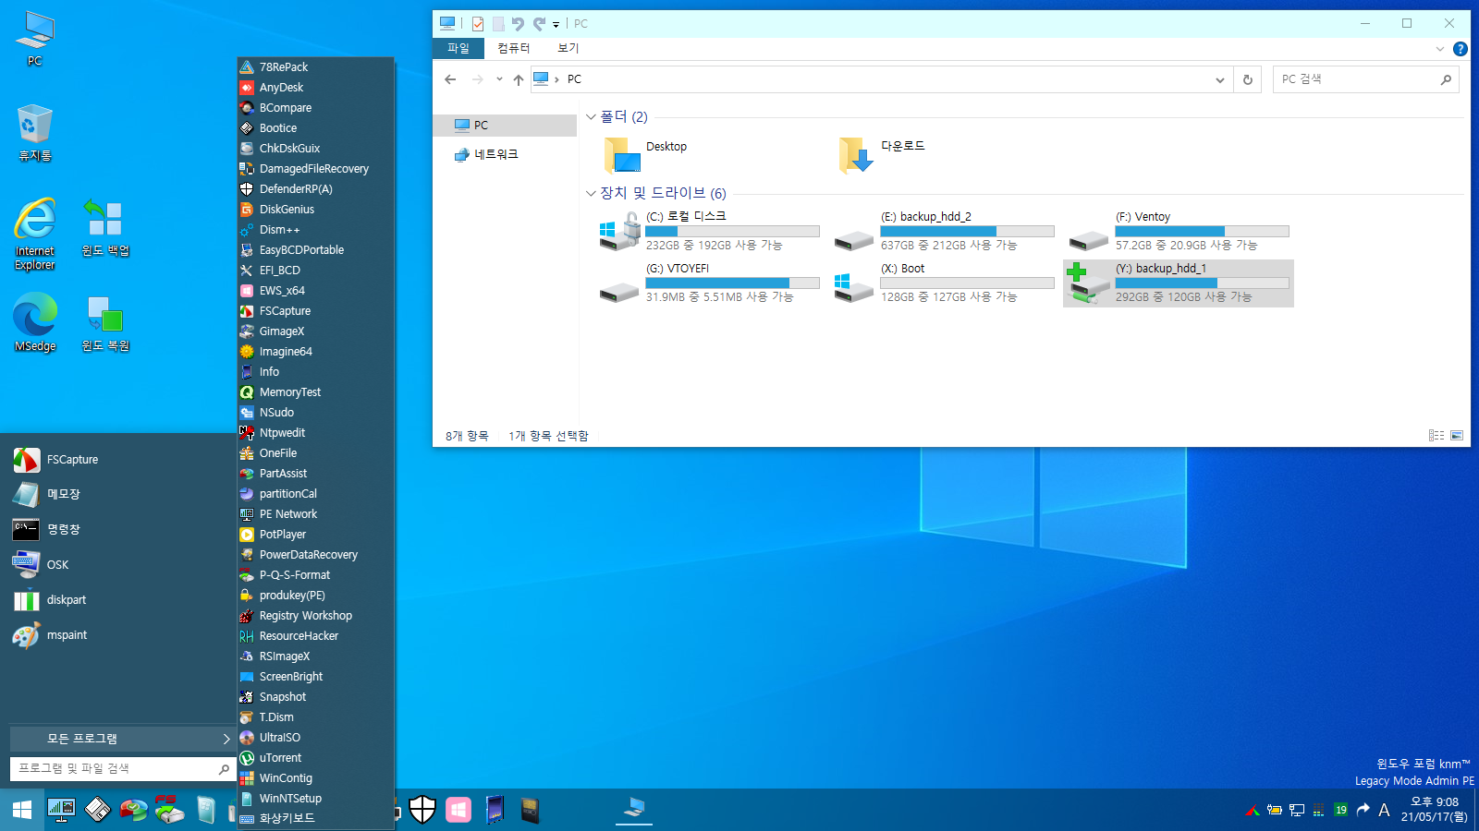
Task: Open DiskGenius from the menu
Action: click(x=315, y=210)
